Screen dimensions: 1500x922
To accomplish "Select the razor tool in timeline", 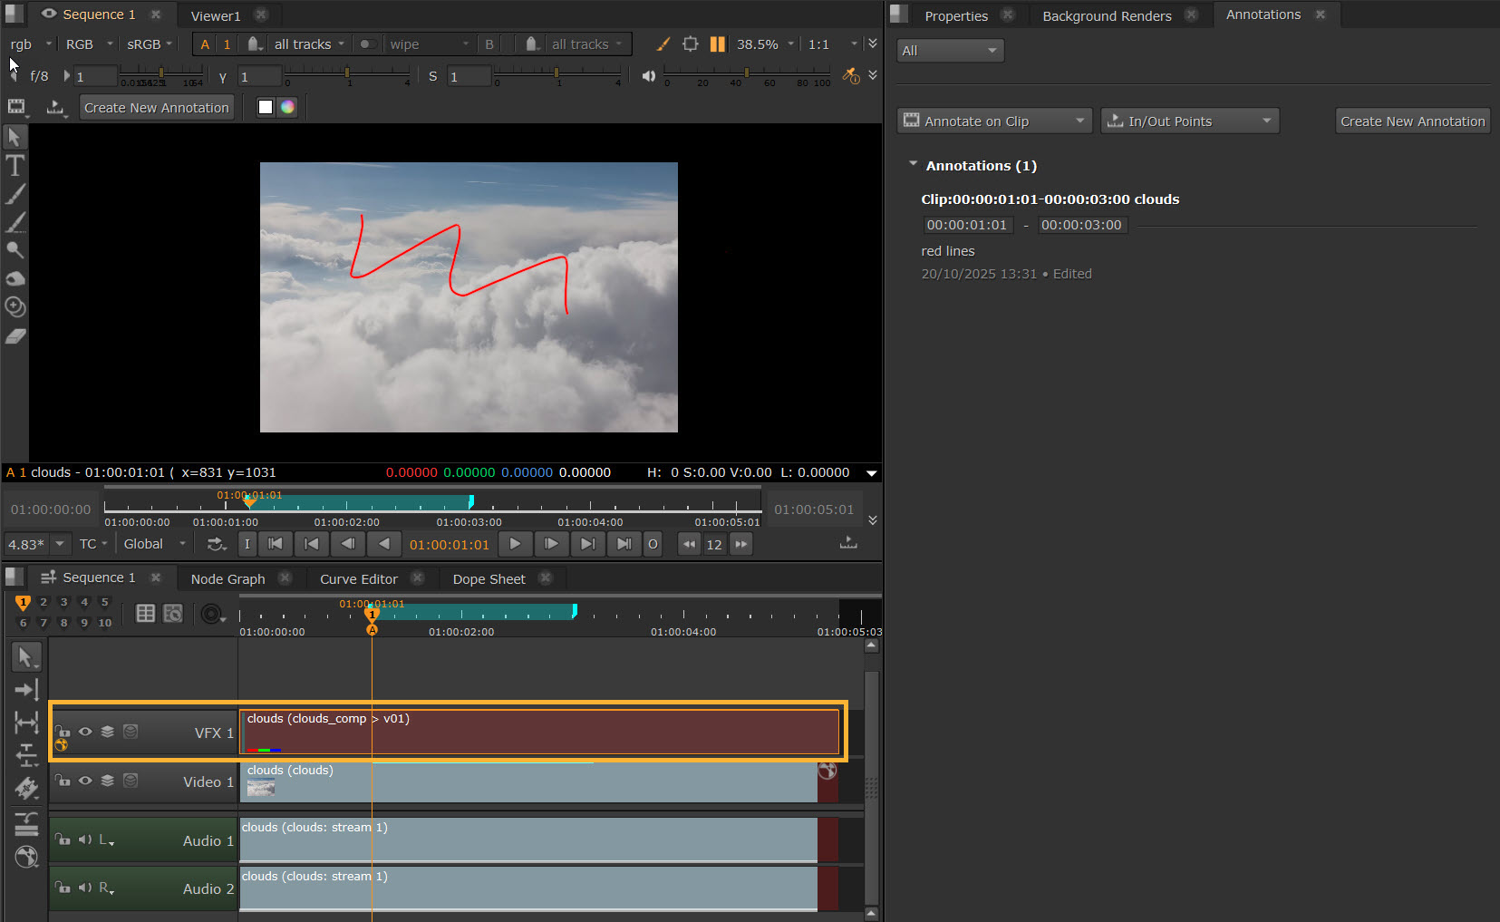I will pos(26,788).
